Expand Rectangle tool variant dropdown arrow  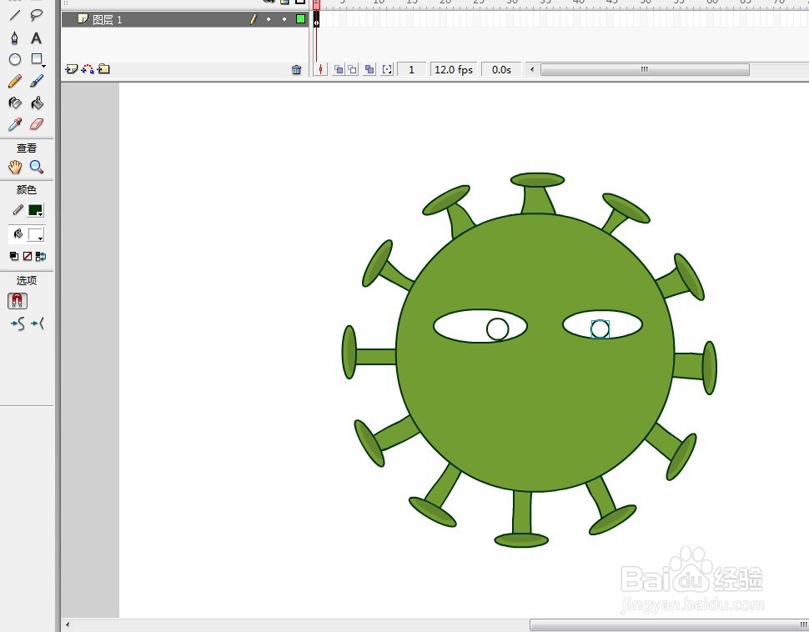coord(44,66)
